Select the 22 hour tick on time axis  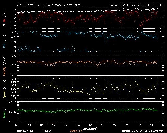click(115, 125)
